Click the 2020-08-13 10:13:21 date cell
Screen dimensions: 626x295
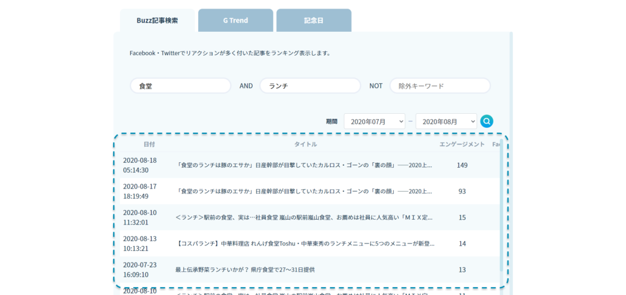140,244
